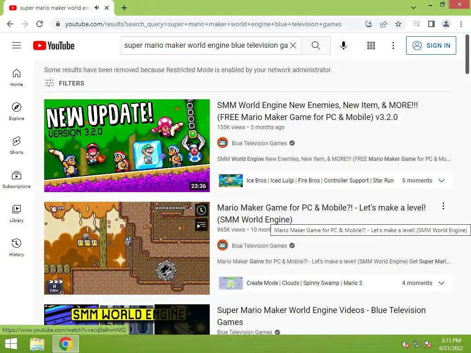This screenshot has width=471, height=353.
Task: Click the network tray icon
Action: 417,344
